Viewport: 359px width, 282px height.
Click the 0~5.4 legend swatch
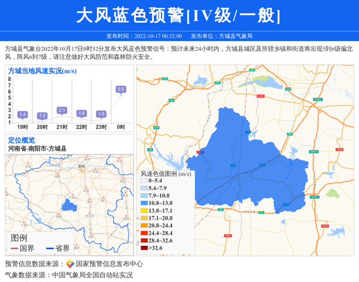tap(144, 181)
